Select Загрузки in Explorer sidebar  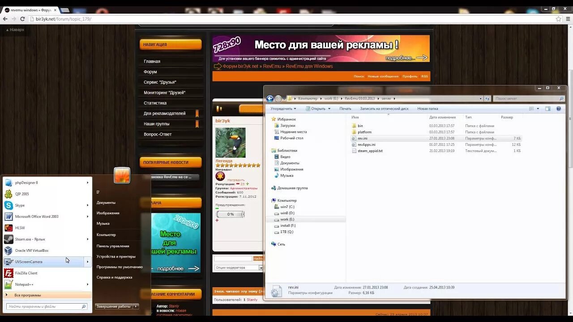(x=288, y=126)
